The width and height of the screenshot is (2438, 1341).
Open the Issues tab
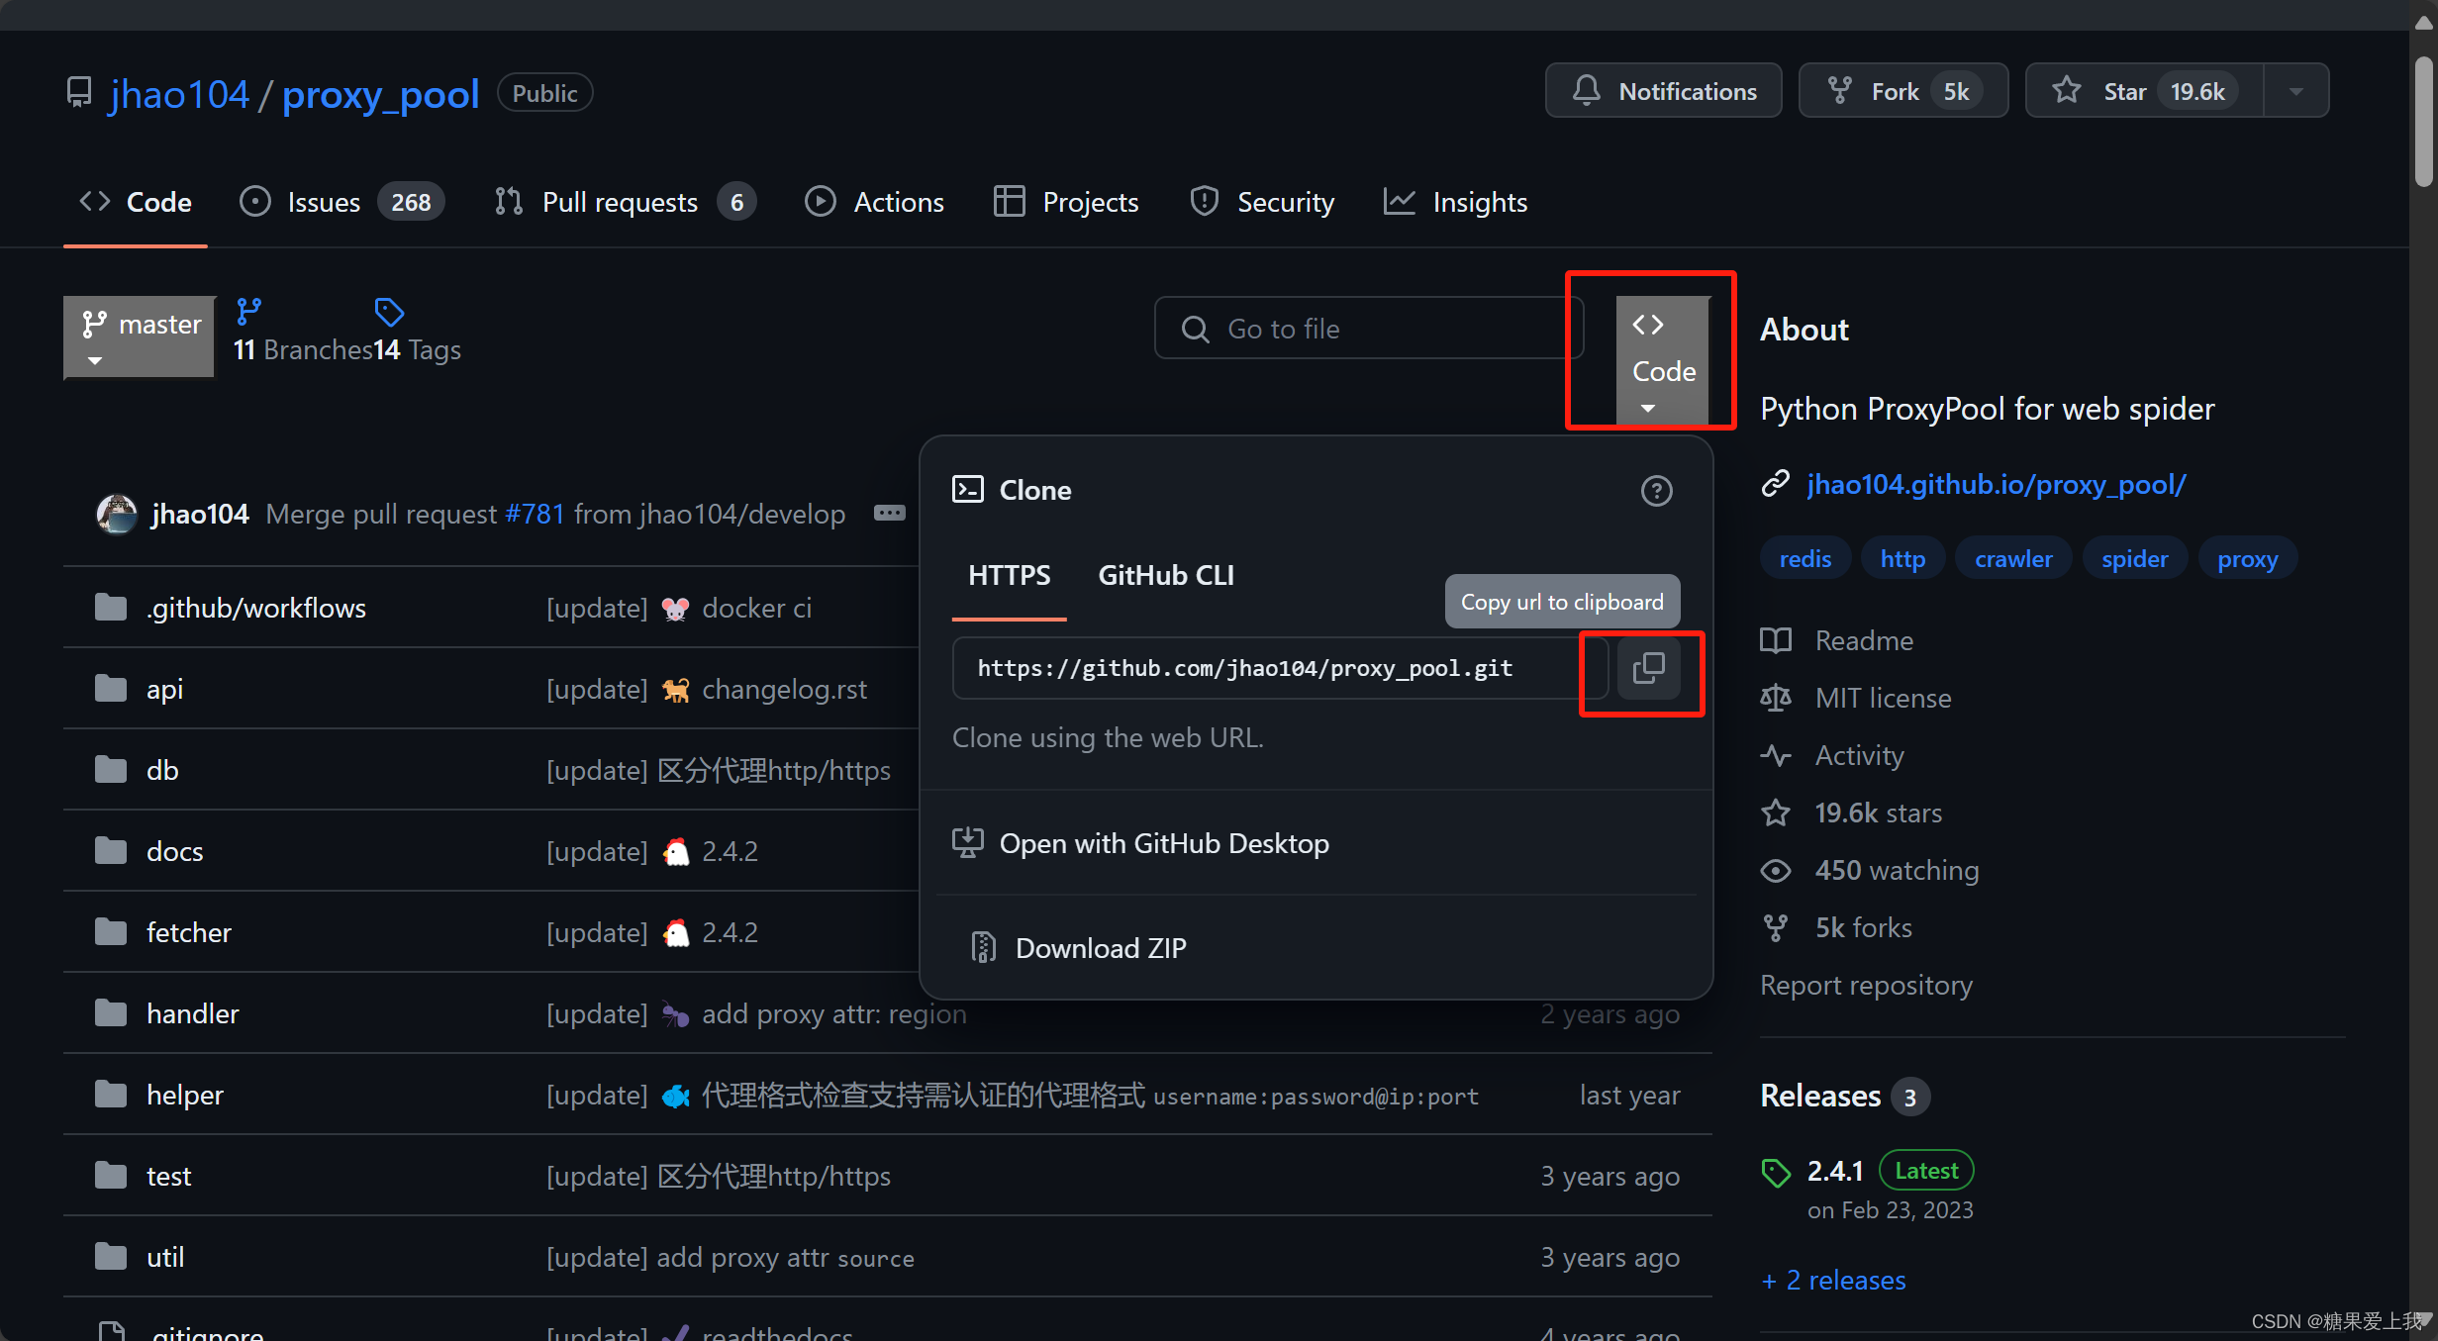341,202
